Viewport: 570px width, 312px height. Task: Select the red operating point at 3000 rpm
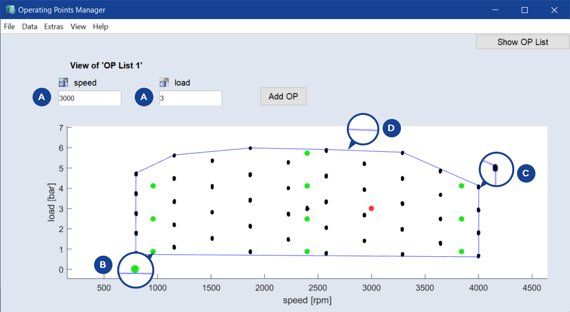coord(371,209)
